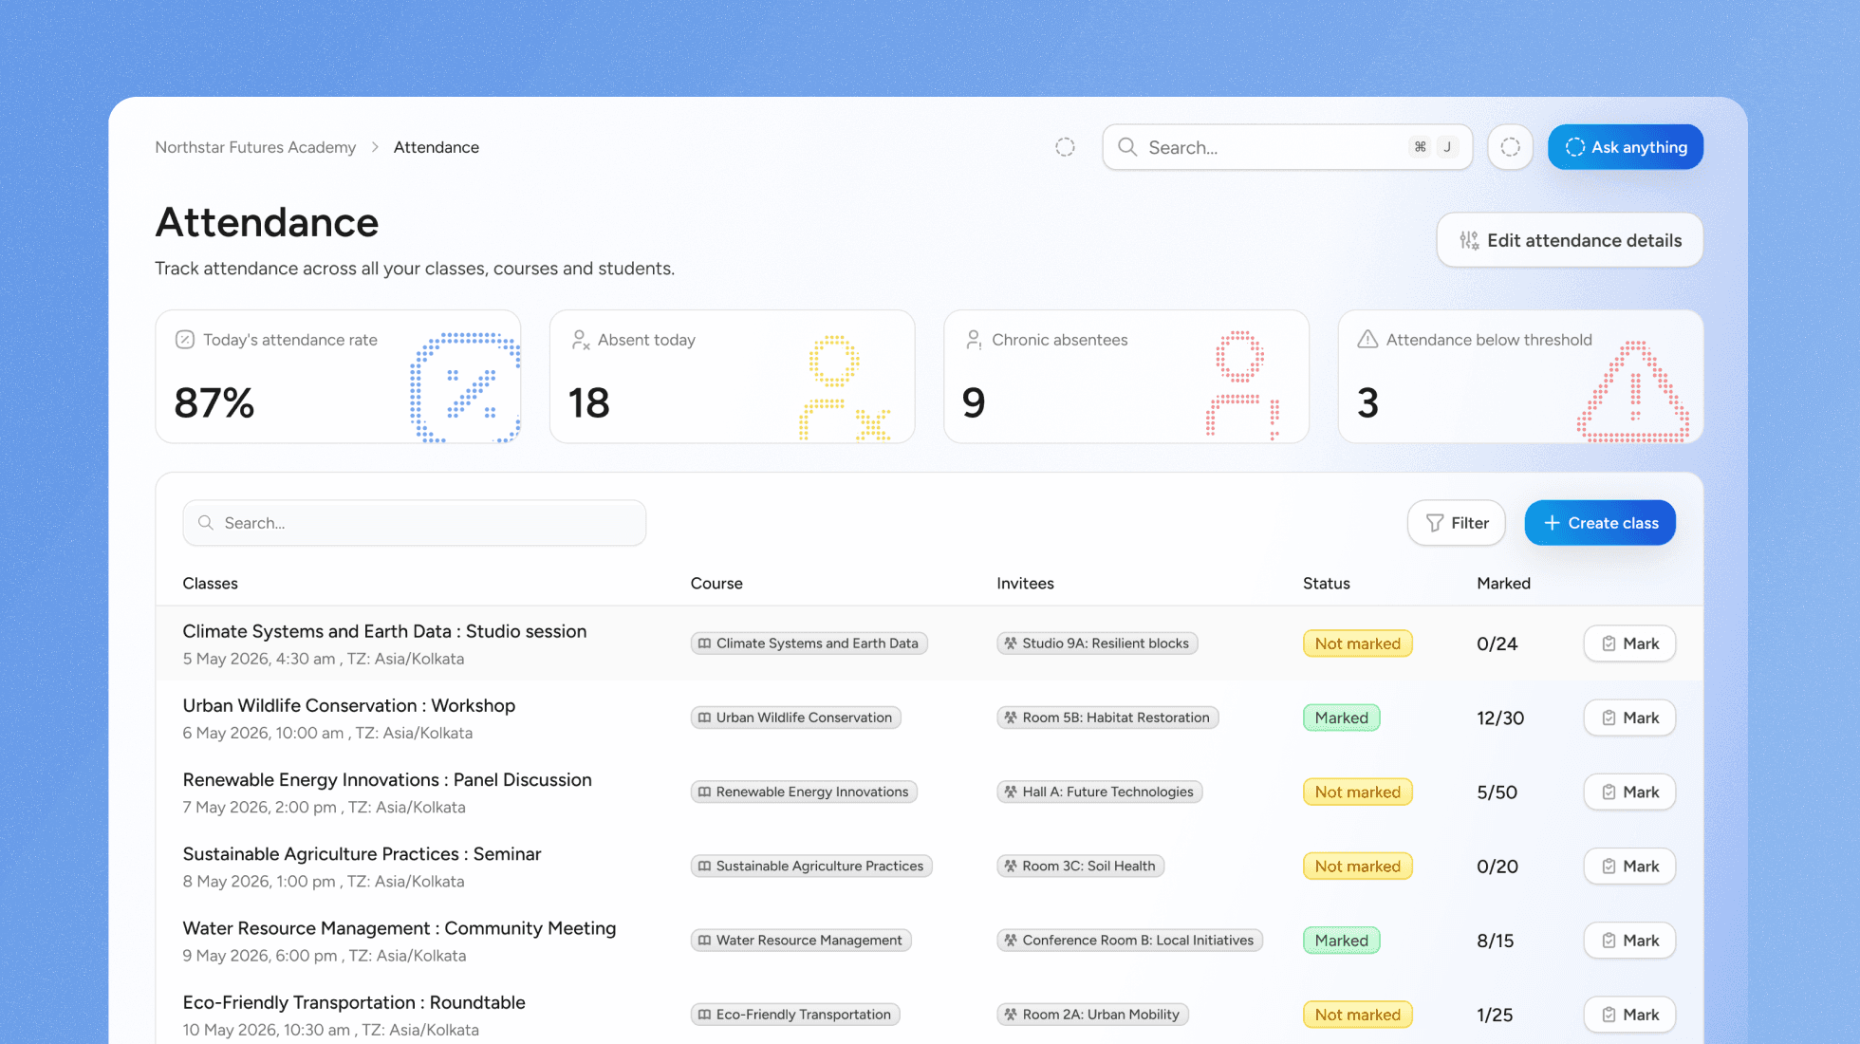
Task: Click the book icon in Eco-Friendly Transportation tag
Action: 704,1015
